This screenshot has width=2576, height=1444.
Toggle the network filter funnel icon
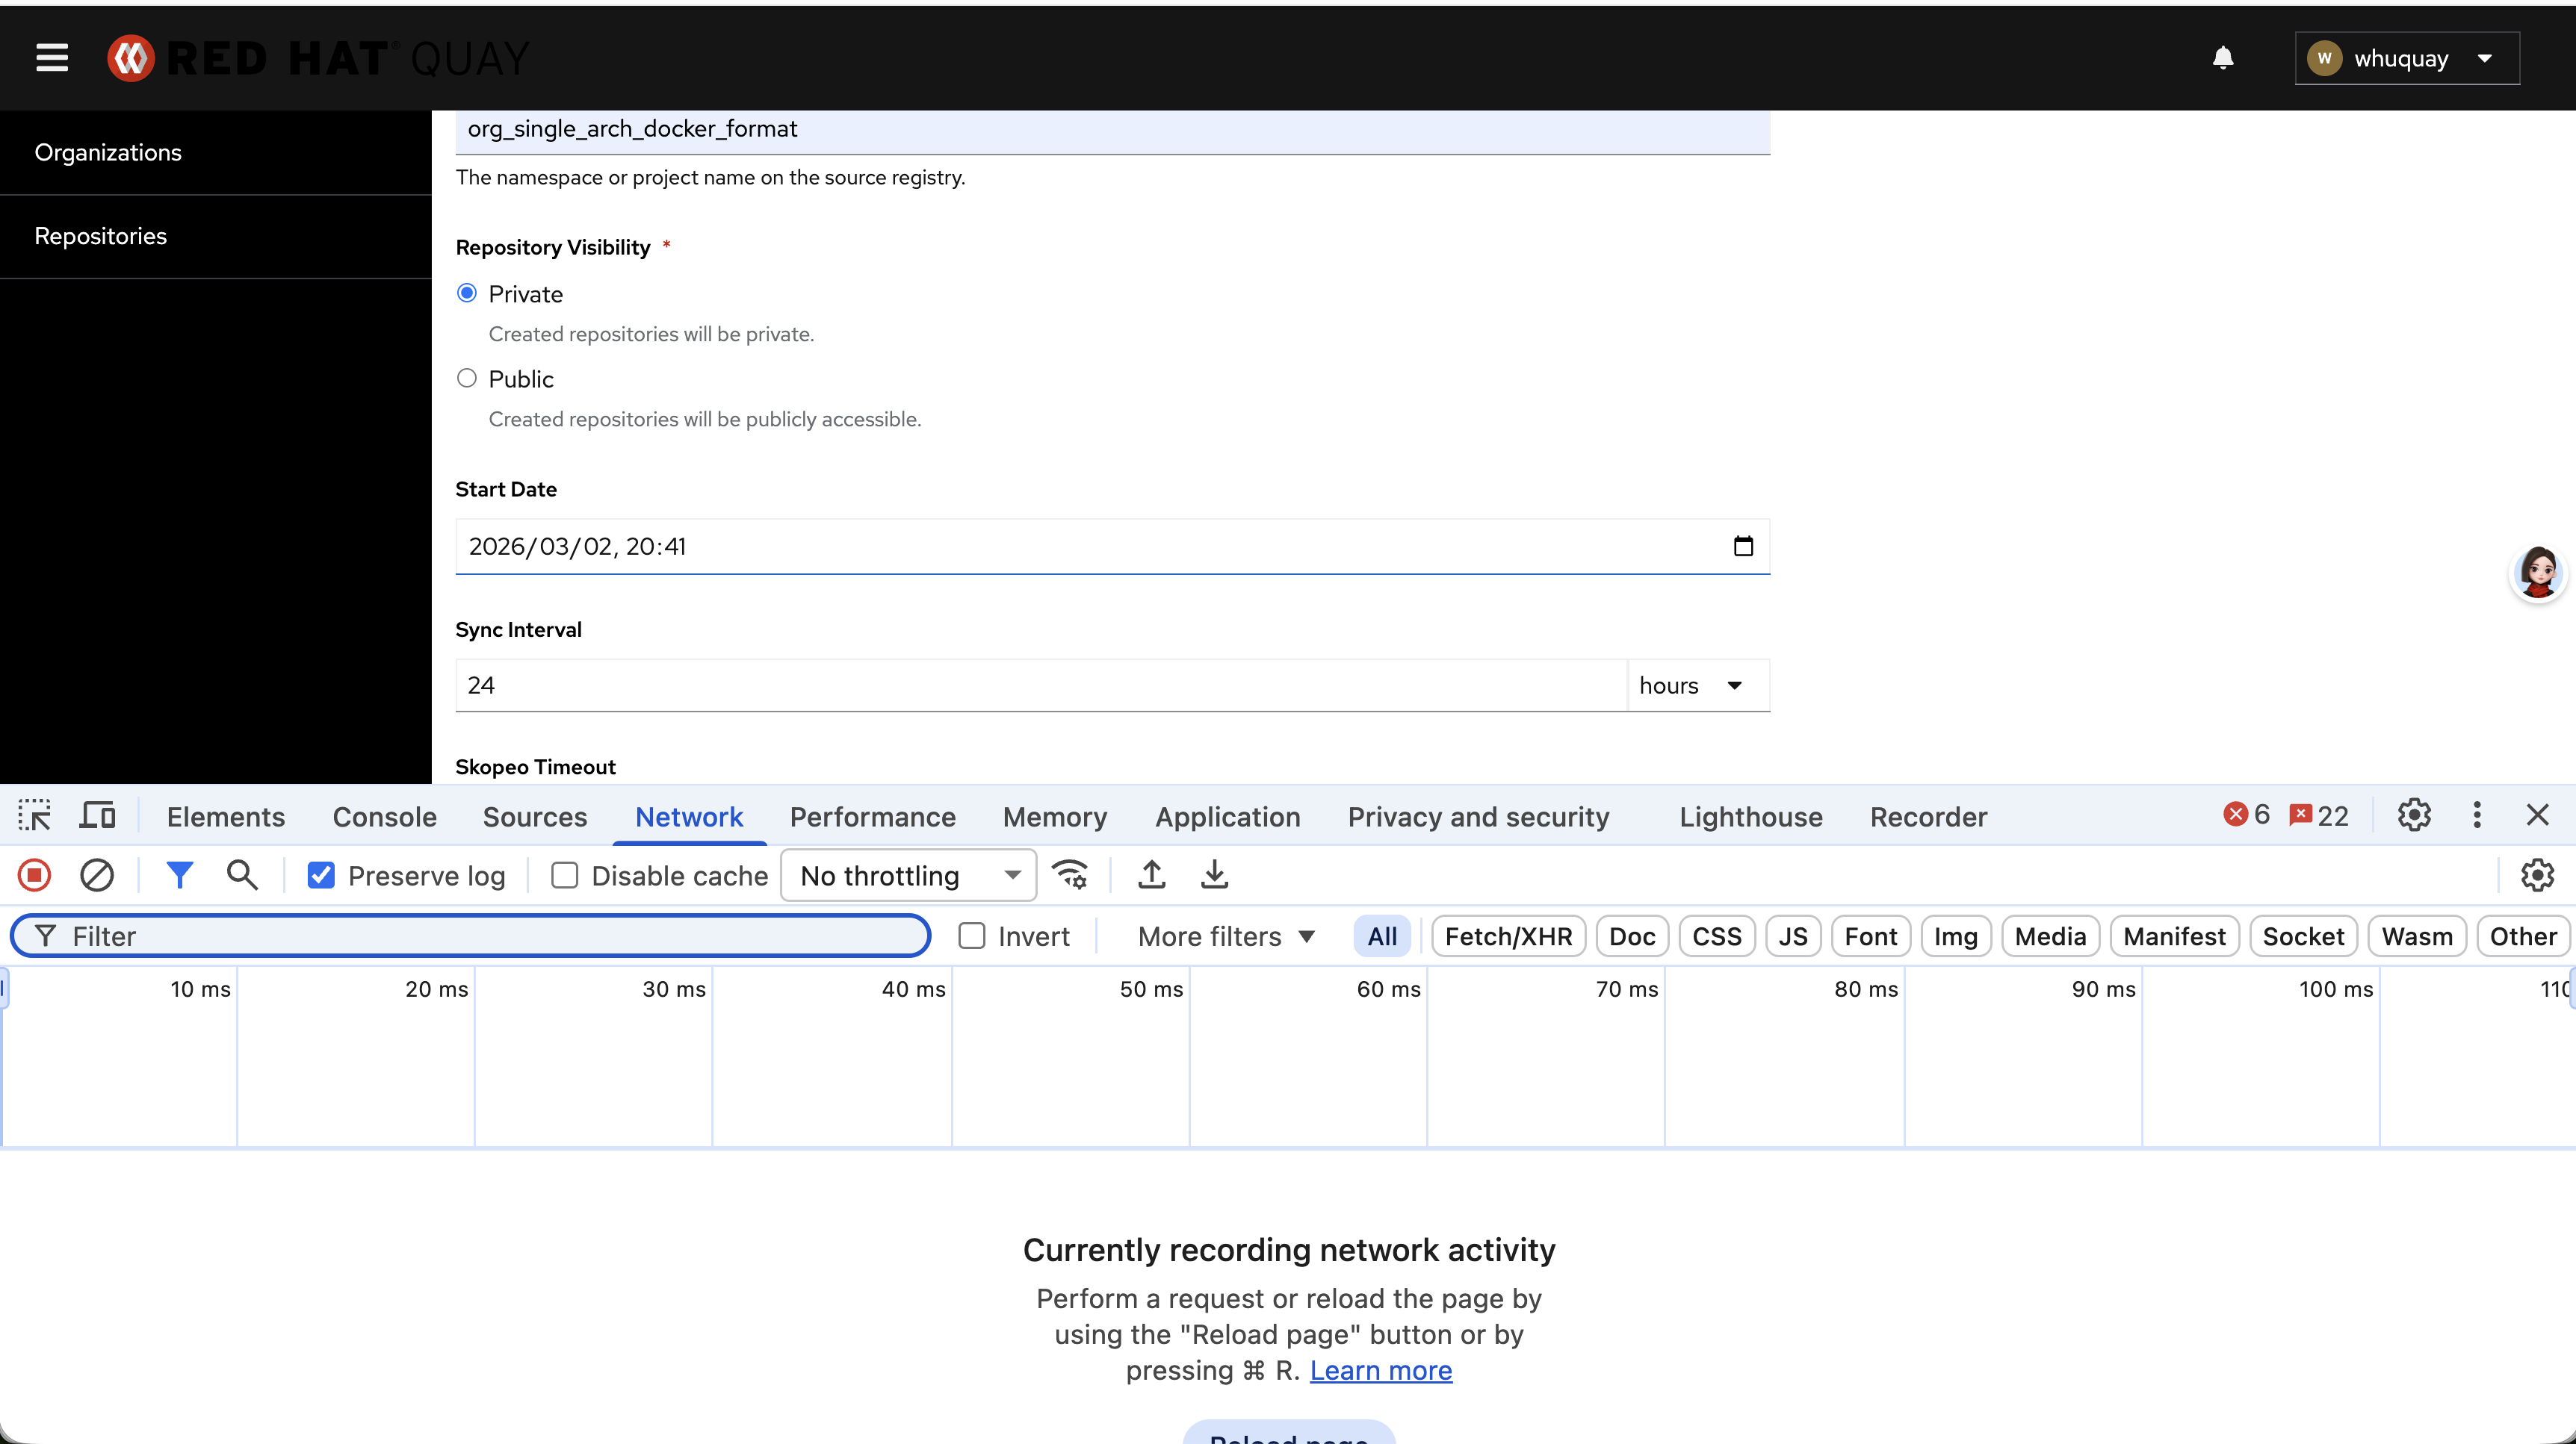(179, 875)
